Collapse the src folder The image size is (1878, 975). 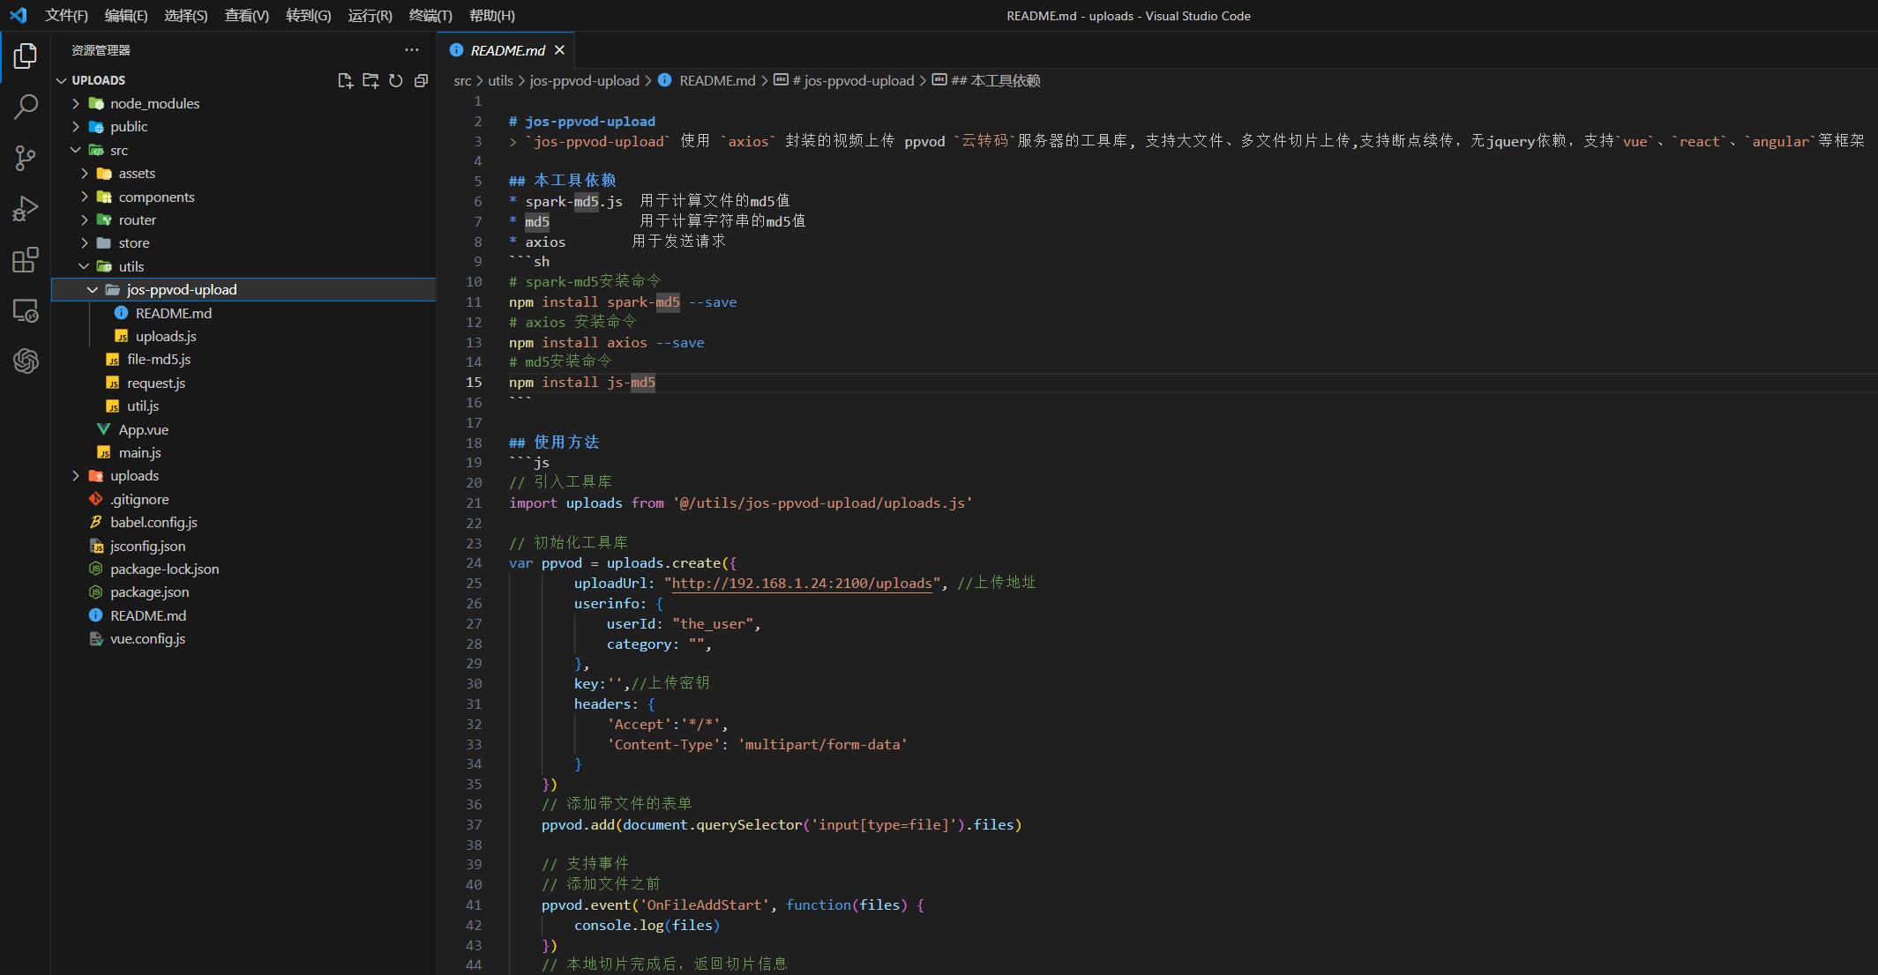coord(76,150)
